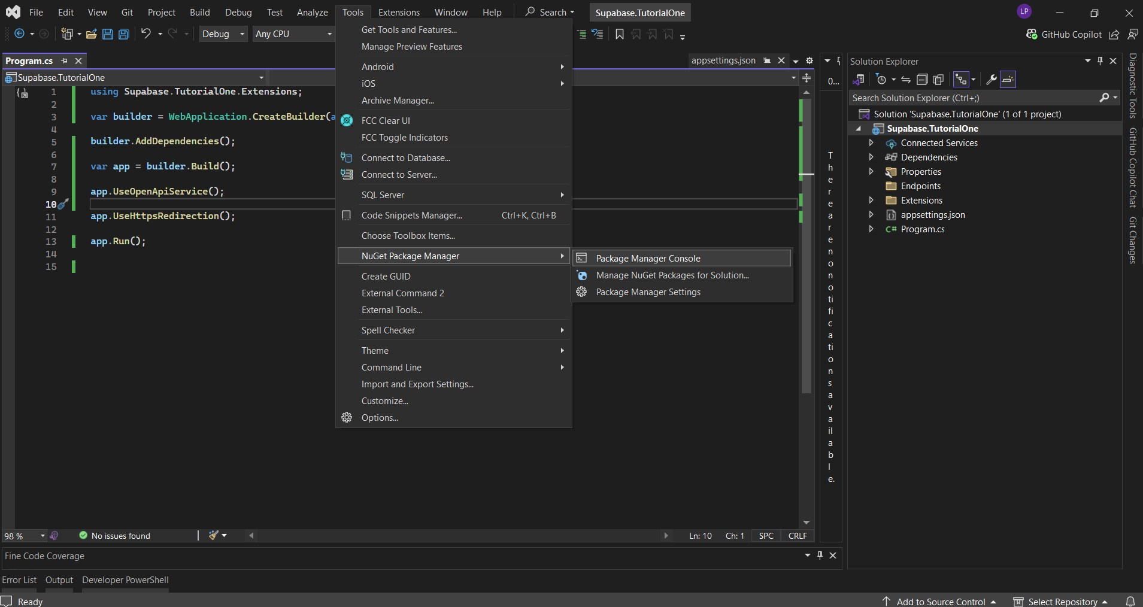
Task: Expand the appsettings.json node
Action: [x=871, y=214]
